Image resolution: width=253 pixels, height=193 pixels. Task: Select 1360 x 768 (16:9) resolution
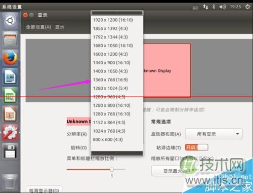(110, 80)
